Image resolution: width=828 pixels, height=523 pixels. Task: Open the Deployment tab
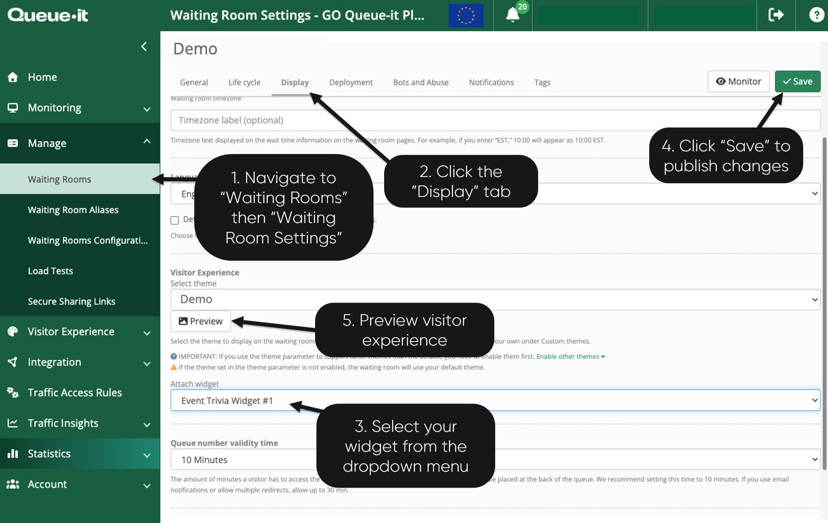(350, 82)
